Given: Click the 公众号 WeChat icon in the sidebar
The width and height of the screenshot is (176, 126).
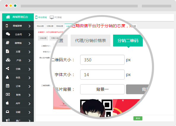Looking at the screenshot, I should [8, 34].
